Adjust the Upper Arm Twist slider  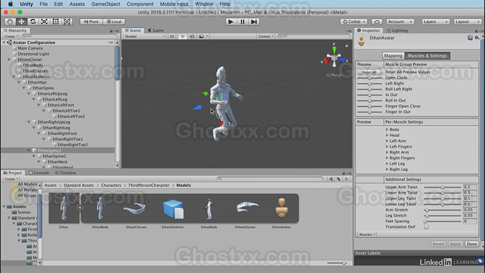click(x=443, y=188)
